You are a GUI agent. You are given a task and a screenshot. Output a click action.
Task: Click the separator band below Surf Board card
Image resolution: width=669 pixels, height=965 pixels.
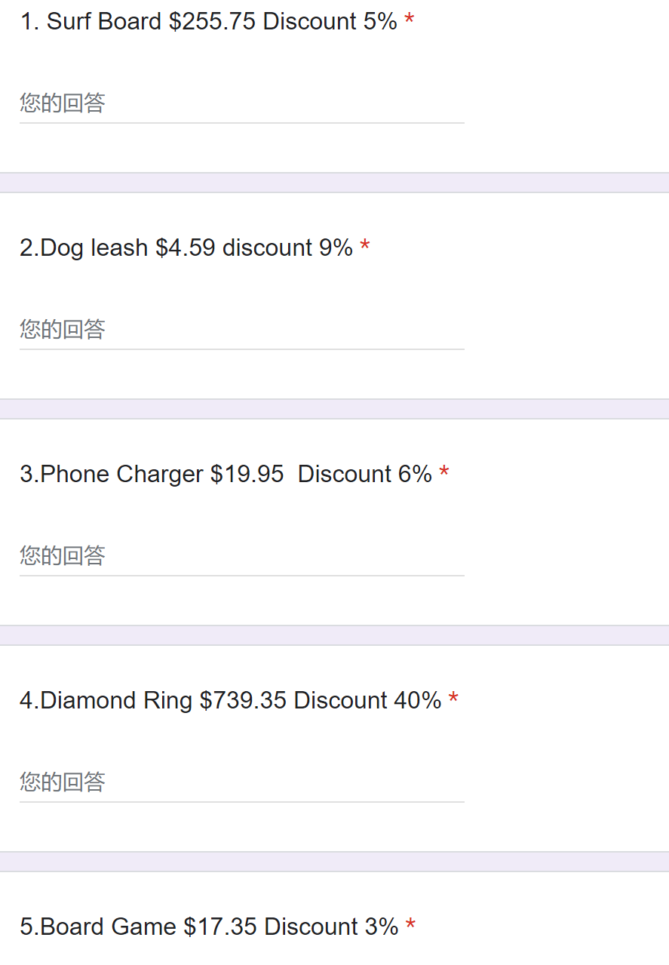click(334, 183)
